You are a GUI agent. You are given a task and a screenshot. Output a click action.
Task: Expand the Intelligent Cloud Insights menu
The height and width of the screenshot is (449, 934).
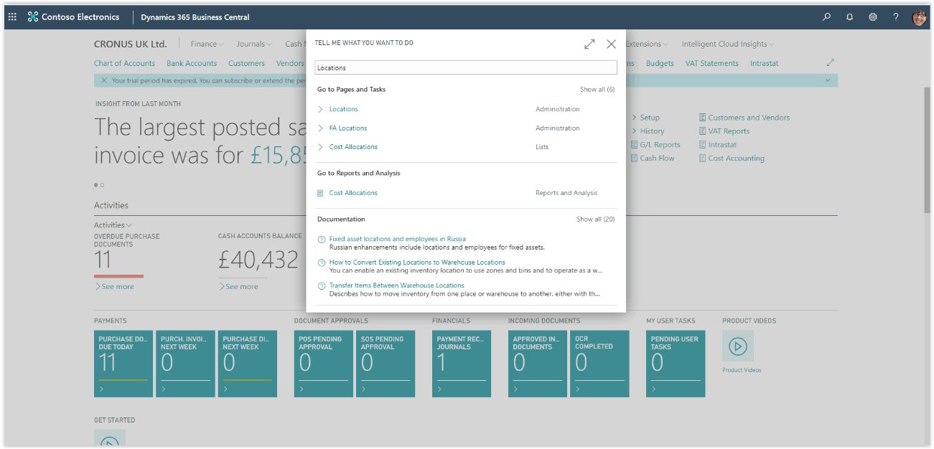tap(728, 44)
